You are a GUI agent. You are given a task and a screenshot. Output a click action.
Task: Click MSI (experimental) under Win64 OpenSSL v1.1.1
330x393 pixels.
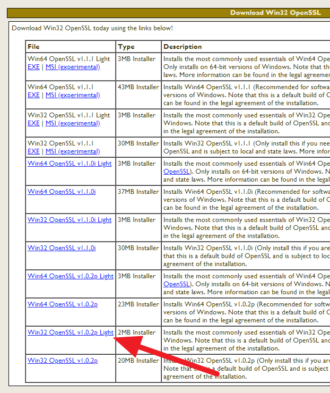(x=73, y=95)
